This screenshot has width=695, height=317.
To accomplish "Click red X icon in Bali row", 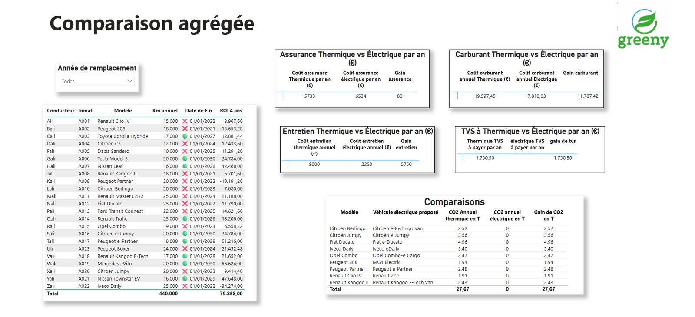I will tap(185, 129).
